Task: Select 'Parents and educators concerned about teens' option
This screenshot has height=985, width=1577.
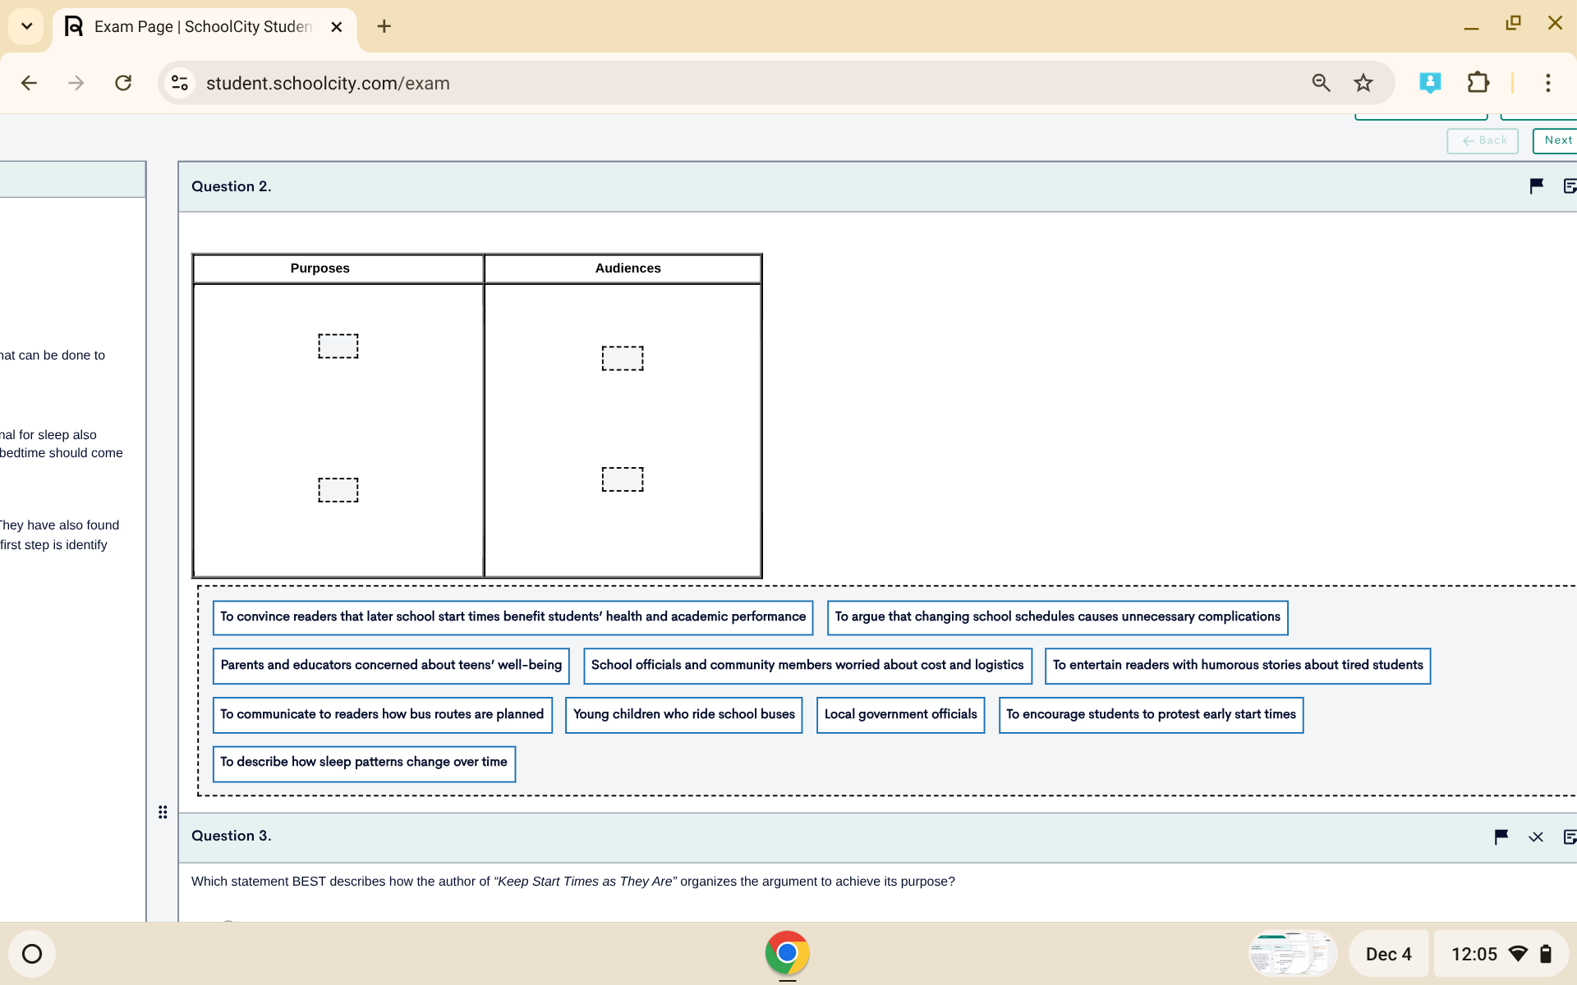Action: point(391,666)
